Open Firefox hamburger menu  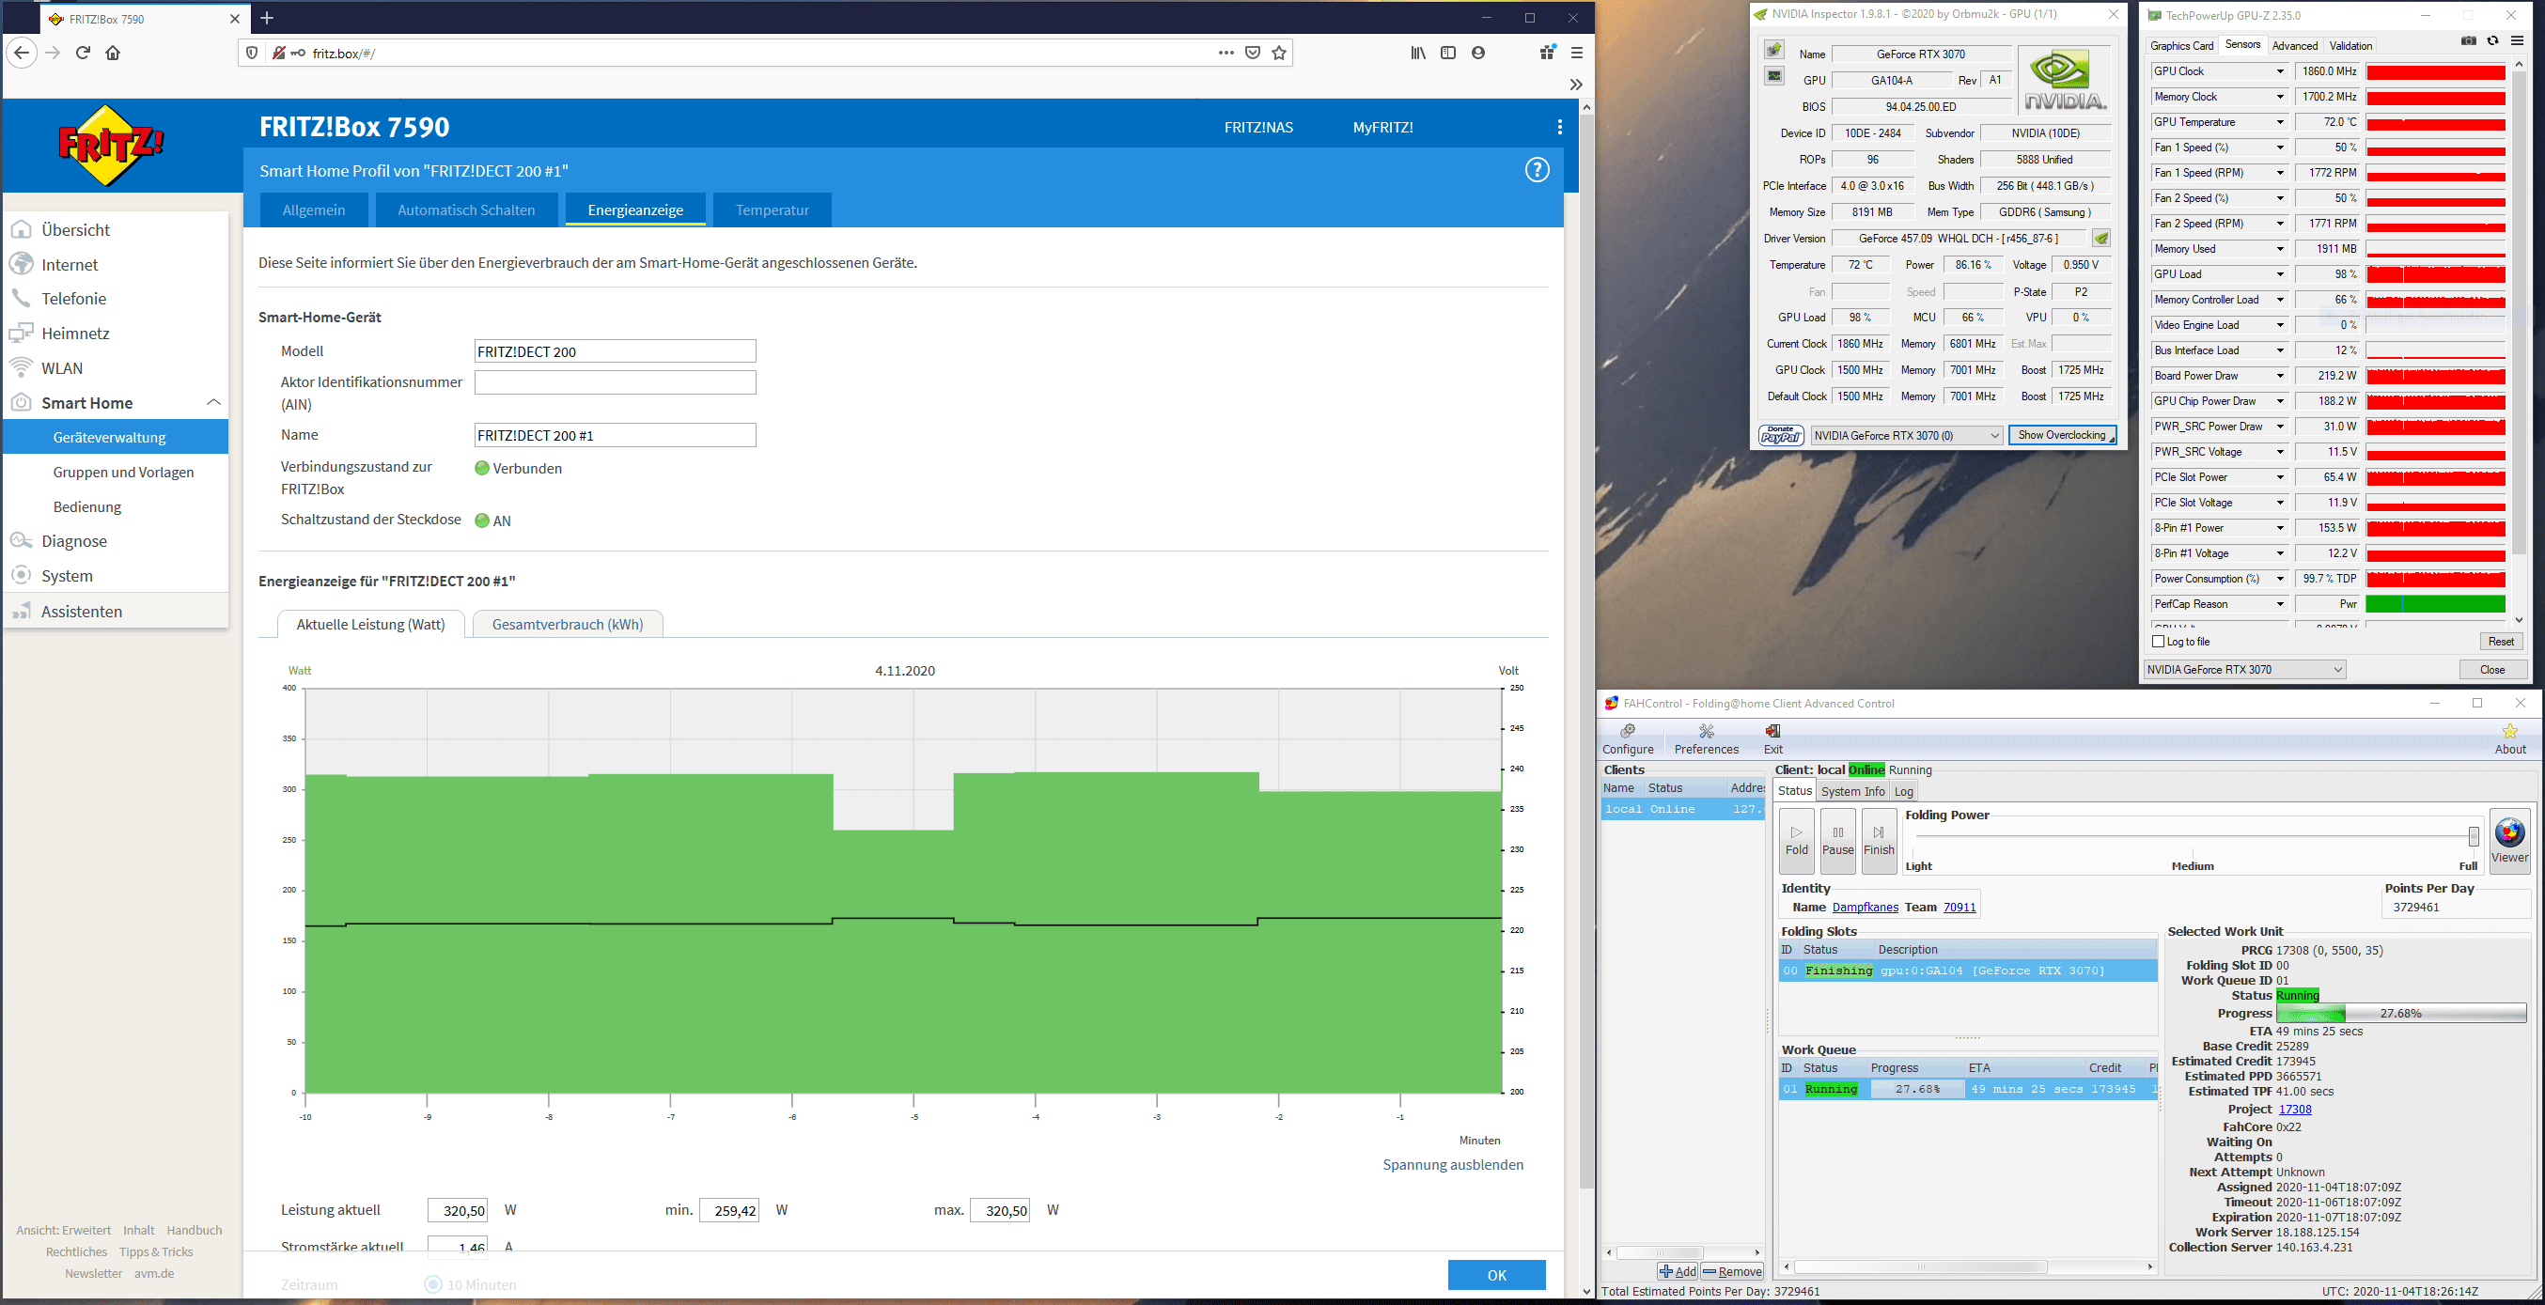point(1577,53)
